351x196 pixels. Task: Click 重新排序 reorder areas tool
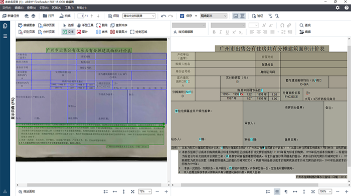tap(119, 25)
